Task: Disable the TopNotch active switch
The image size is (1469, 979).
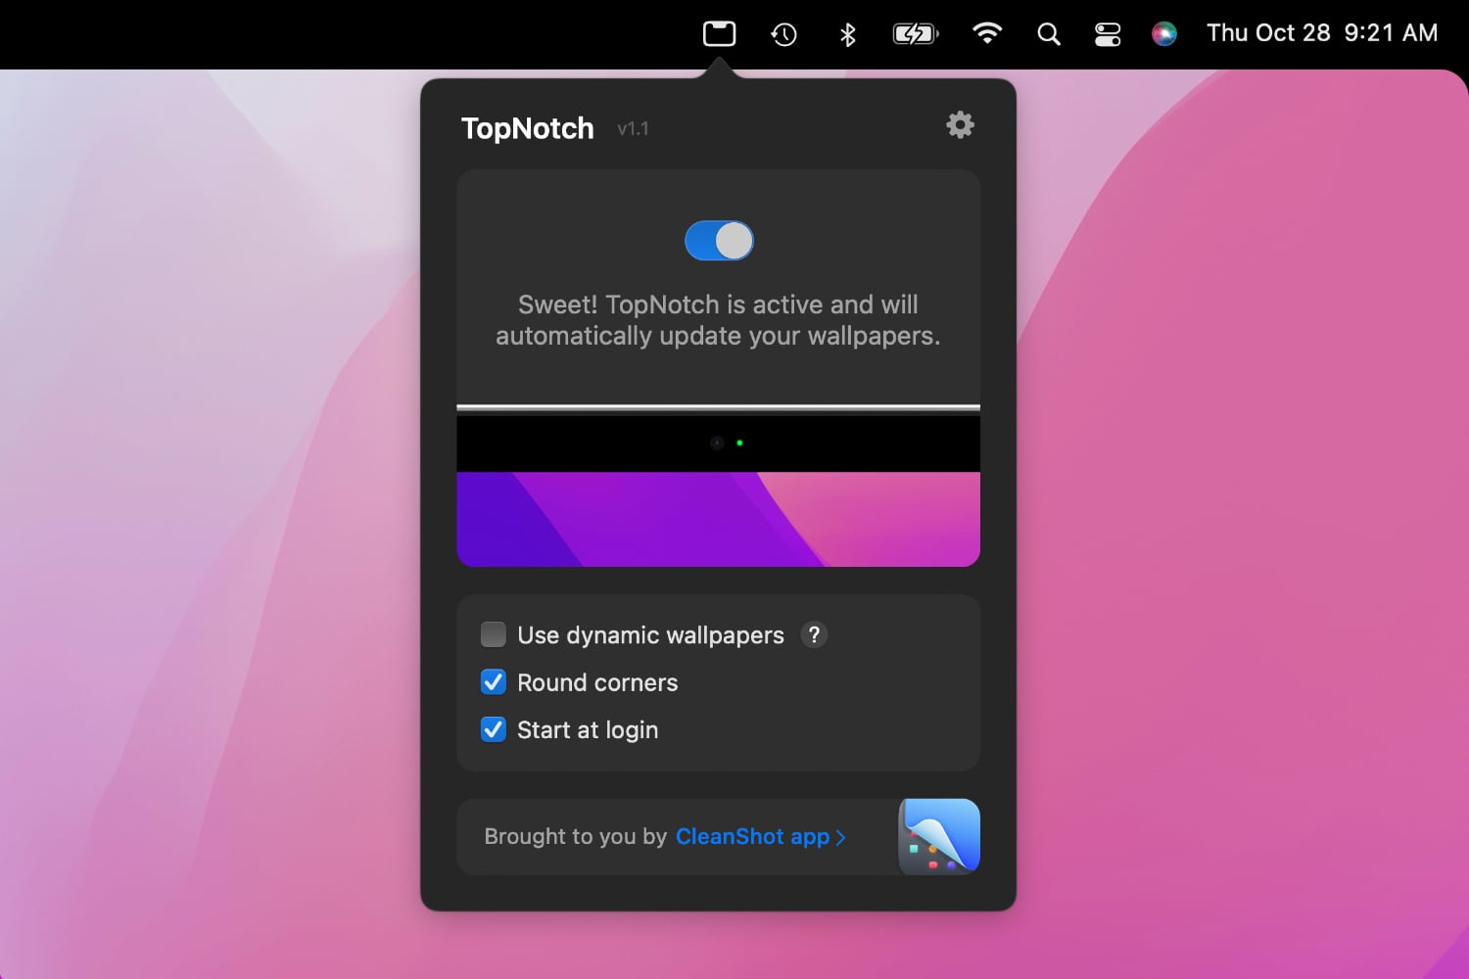Action: [x=718, y=240]
